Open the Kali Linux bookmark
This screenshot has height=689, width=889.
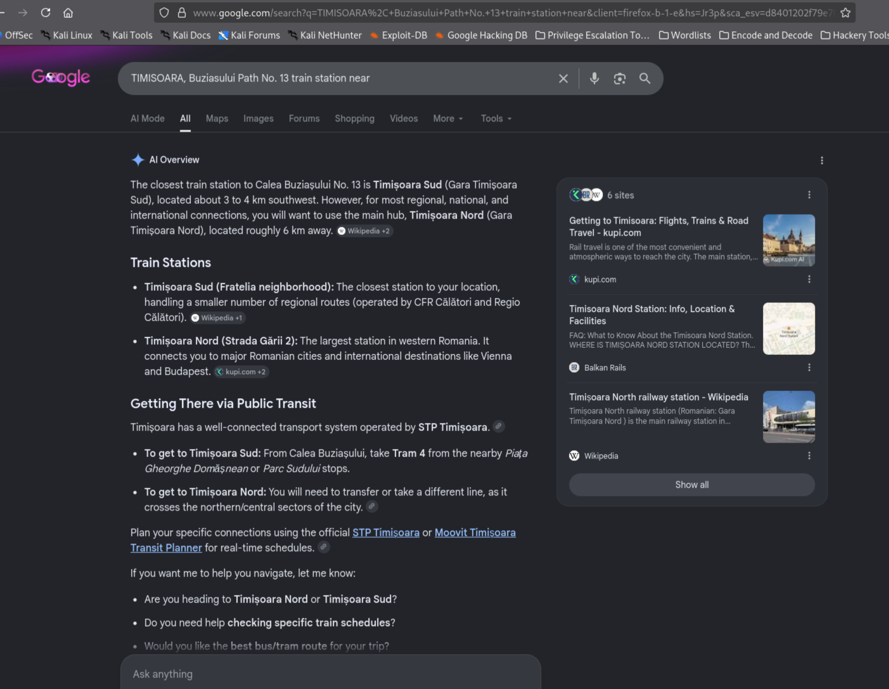67,35
